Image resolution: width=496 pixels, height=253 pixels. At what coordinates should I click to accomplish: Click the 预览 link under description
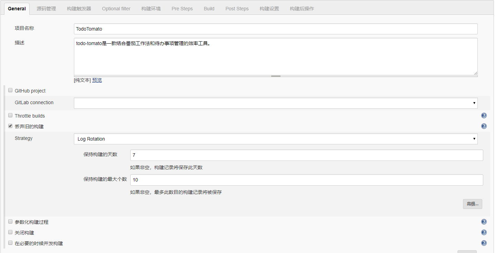click(97, 80)
